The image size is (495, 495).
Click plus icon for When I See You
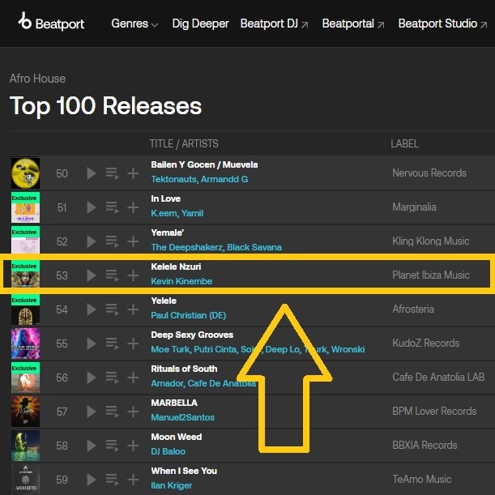coord(133,480)
